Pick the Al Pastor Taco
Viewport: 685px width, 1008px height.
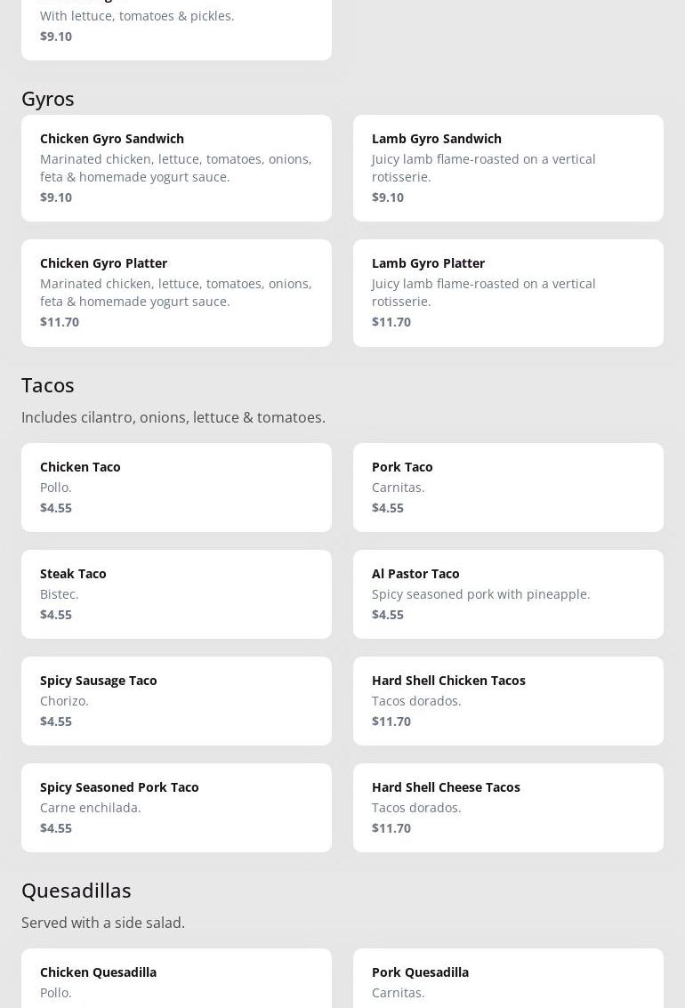[x=508, y=593]
